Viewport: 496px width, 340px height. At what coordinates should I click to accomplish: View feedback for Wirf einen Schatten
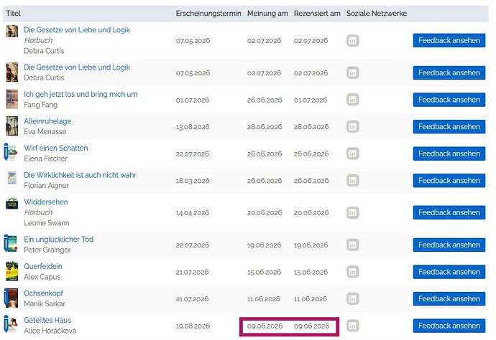click(x=449, y=154)
